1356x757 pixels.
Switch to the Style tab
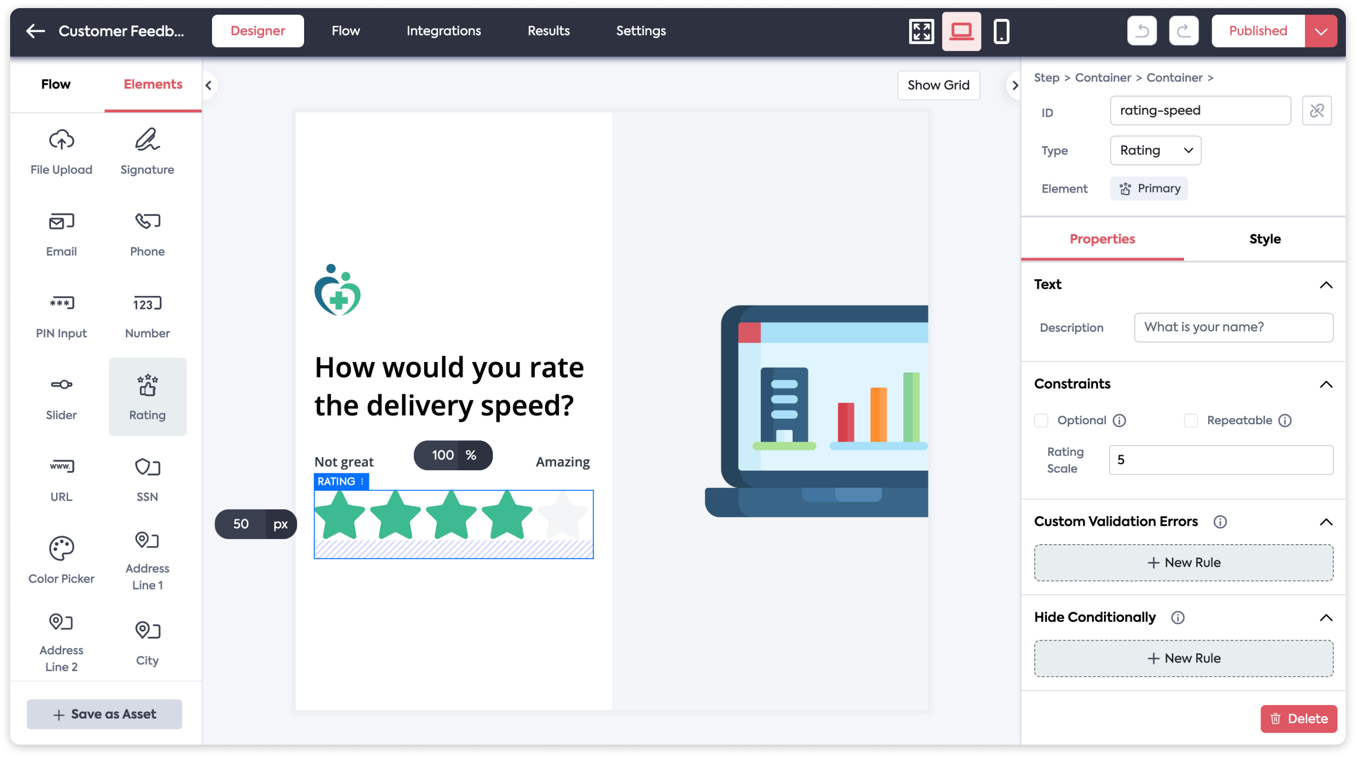[1264, 239]
